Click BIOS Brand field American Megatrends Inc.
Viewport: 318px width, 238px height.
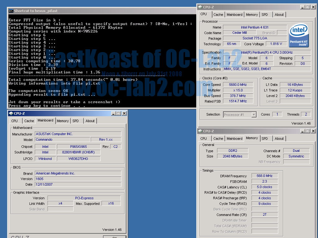(x=78, y=174)
